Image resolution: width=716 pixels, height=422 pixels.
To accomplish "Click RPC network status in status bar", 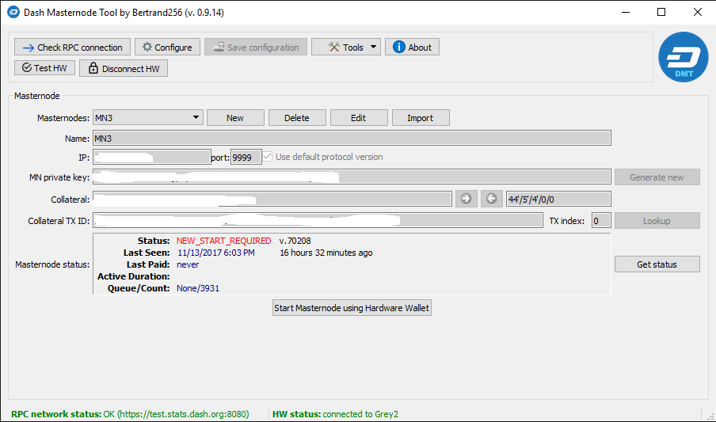I will click(130, 414).
